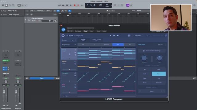Select the Scene 1 tab

point(83,40)
